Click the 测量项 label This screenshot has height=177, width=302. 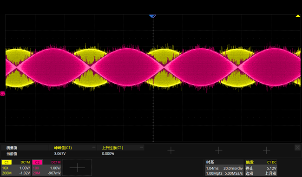coord(12,148)
